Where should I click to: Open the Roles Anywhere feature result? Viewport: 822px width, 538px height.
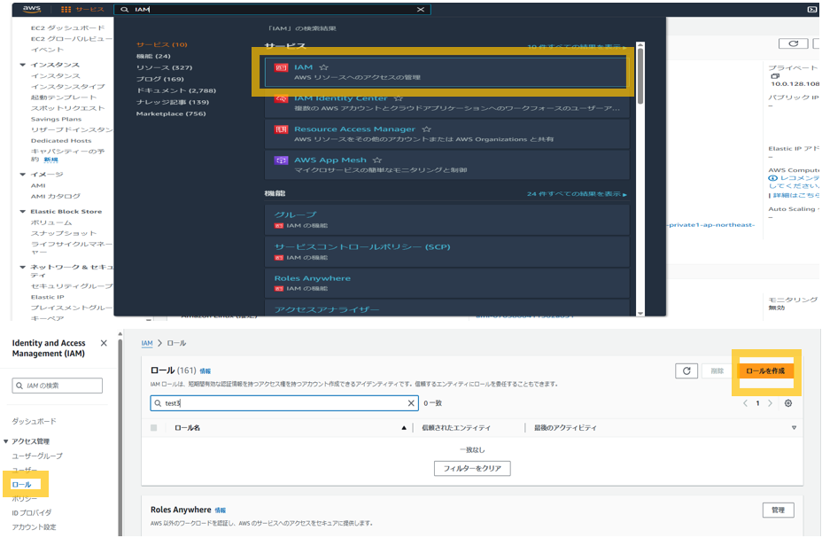(x=446, y=283)
